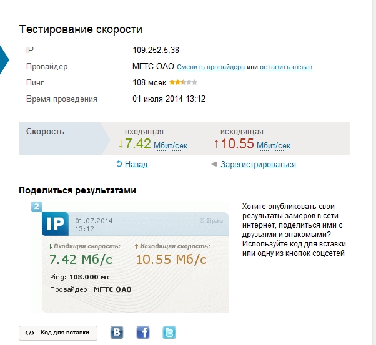Viewport: 376px width, 345px height.
Task: Share results on Facebook icon
Action: [143, 333]
